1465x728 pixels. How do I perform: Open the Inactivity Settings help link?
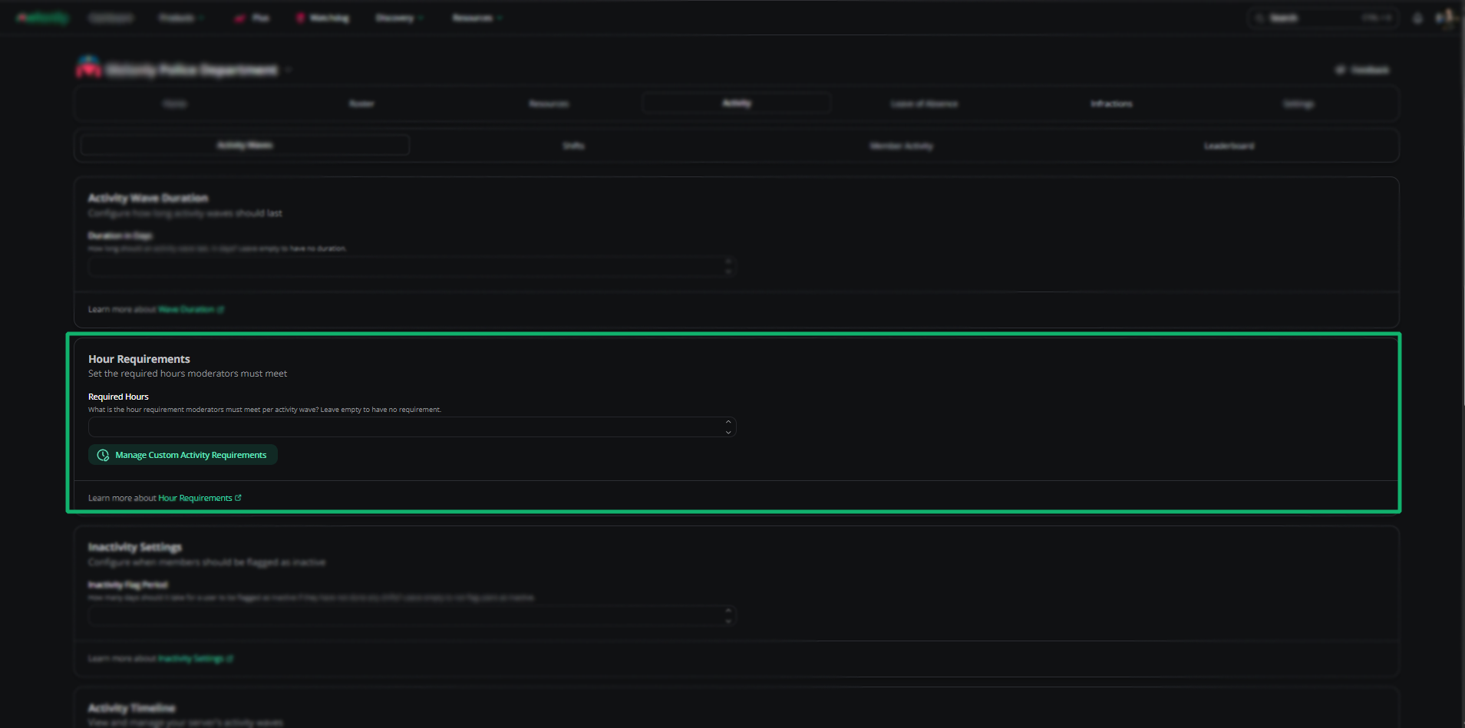[x=196, y=658]
